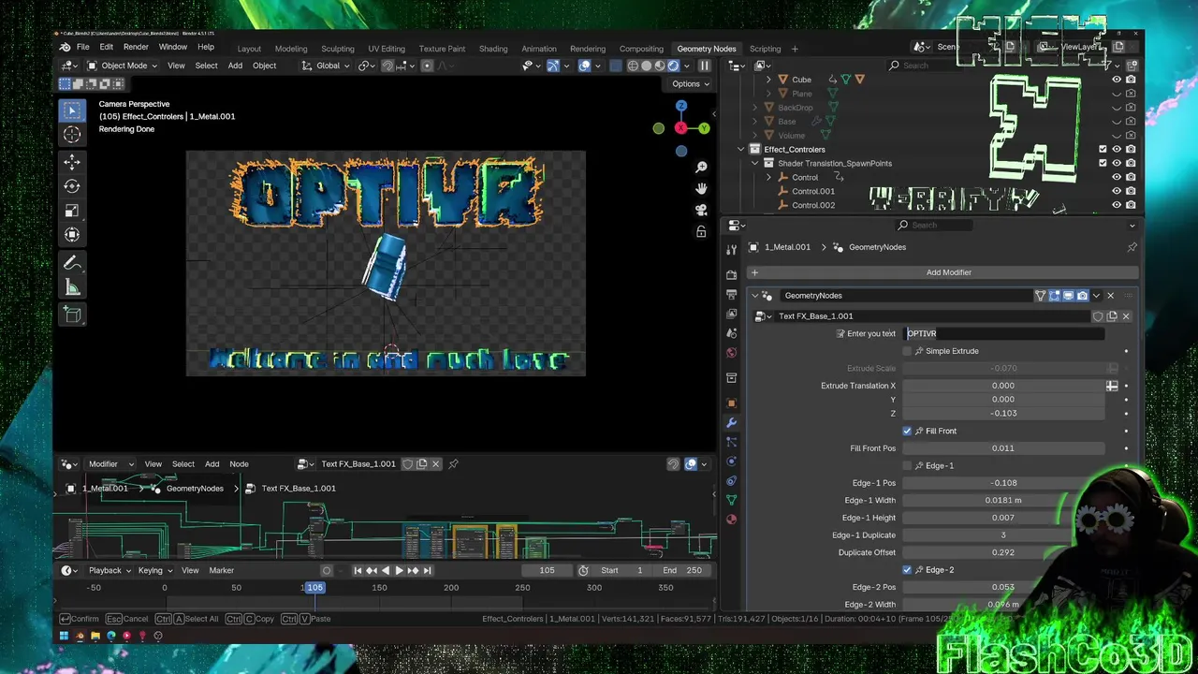
Task: Jump to the timeline end frame
Action: (427, 570)
